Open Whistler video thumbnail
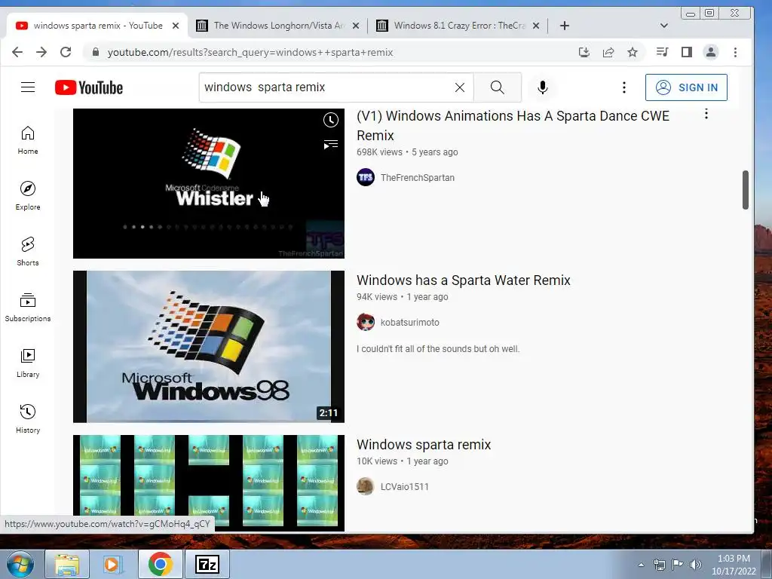 (x=209, y=183)
